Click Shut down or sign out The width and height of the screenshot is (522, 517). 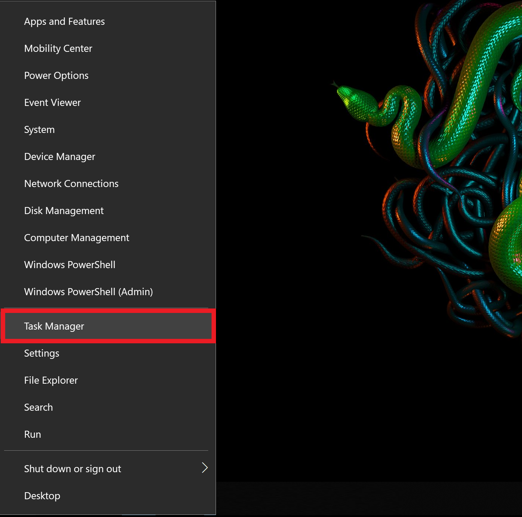click(72, 468)
